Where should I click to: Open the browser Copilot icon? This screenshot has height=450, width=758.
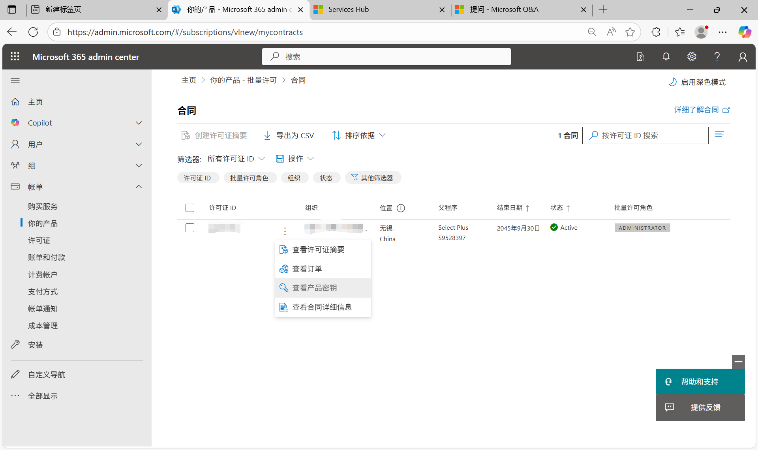(x=745, y=32)
